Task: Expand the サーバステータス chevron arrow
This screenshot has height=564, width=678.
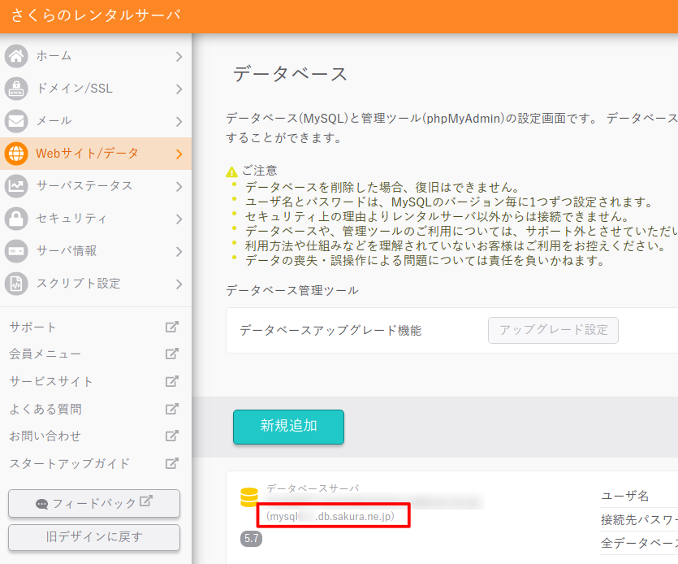Action: point(179,187)
